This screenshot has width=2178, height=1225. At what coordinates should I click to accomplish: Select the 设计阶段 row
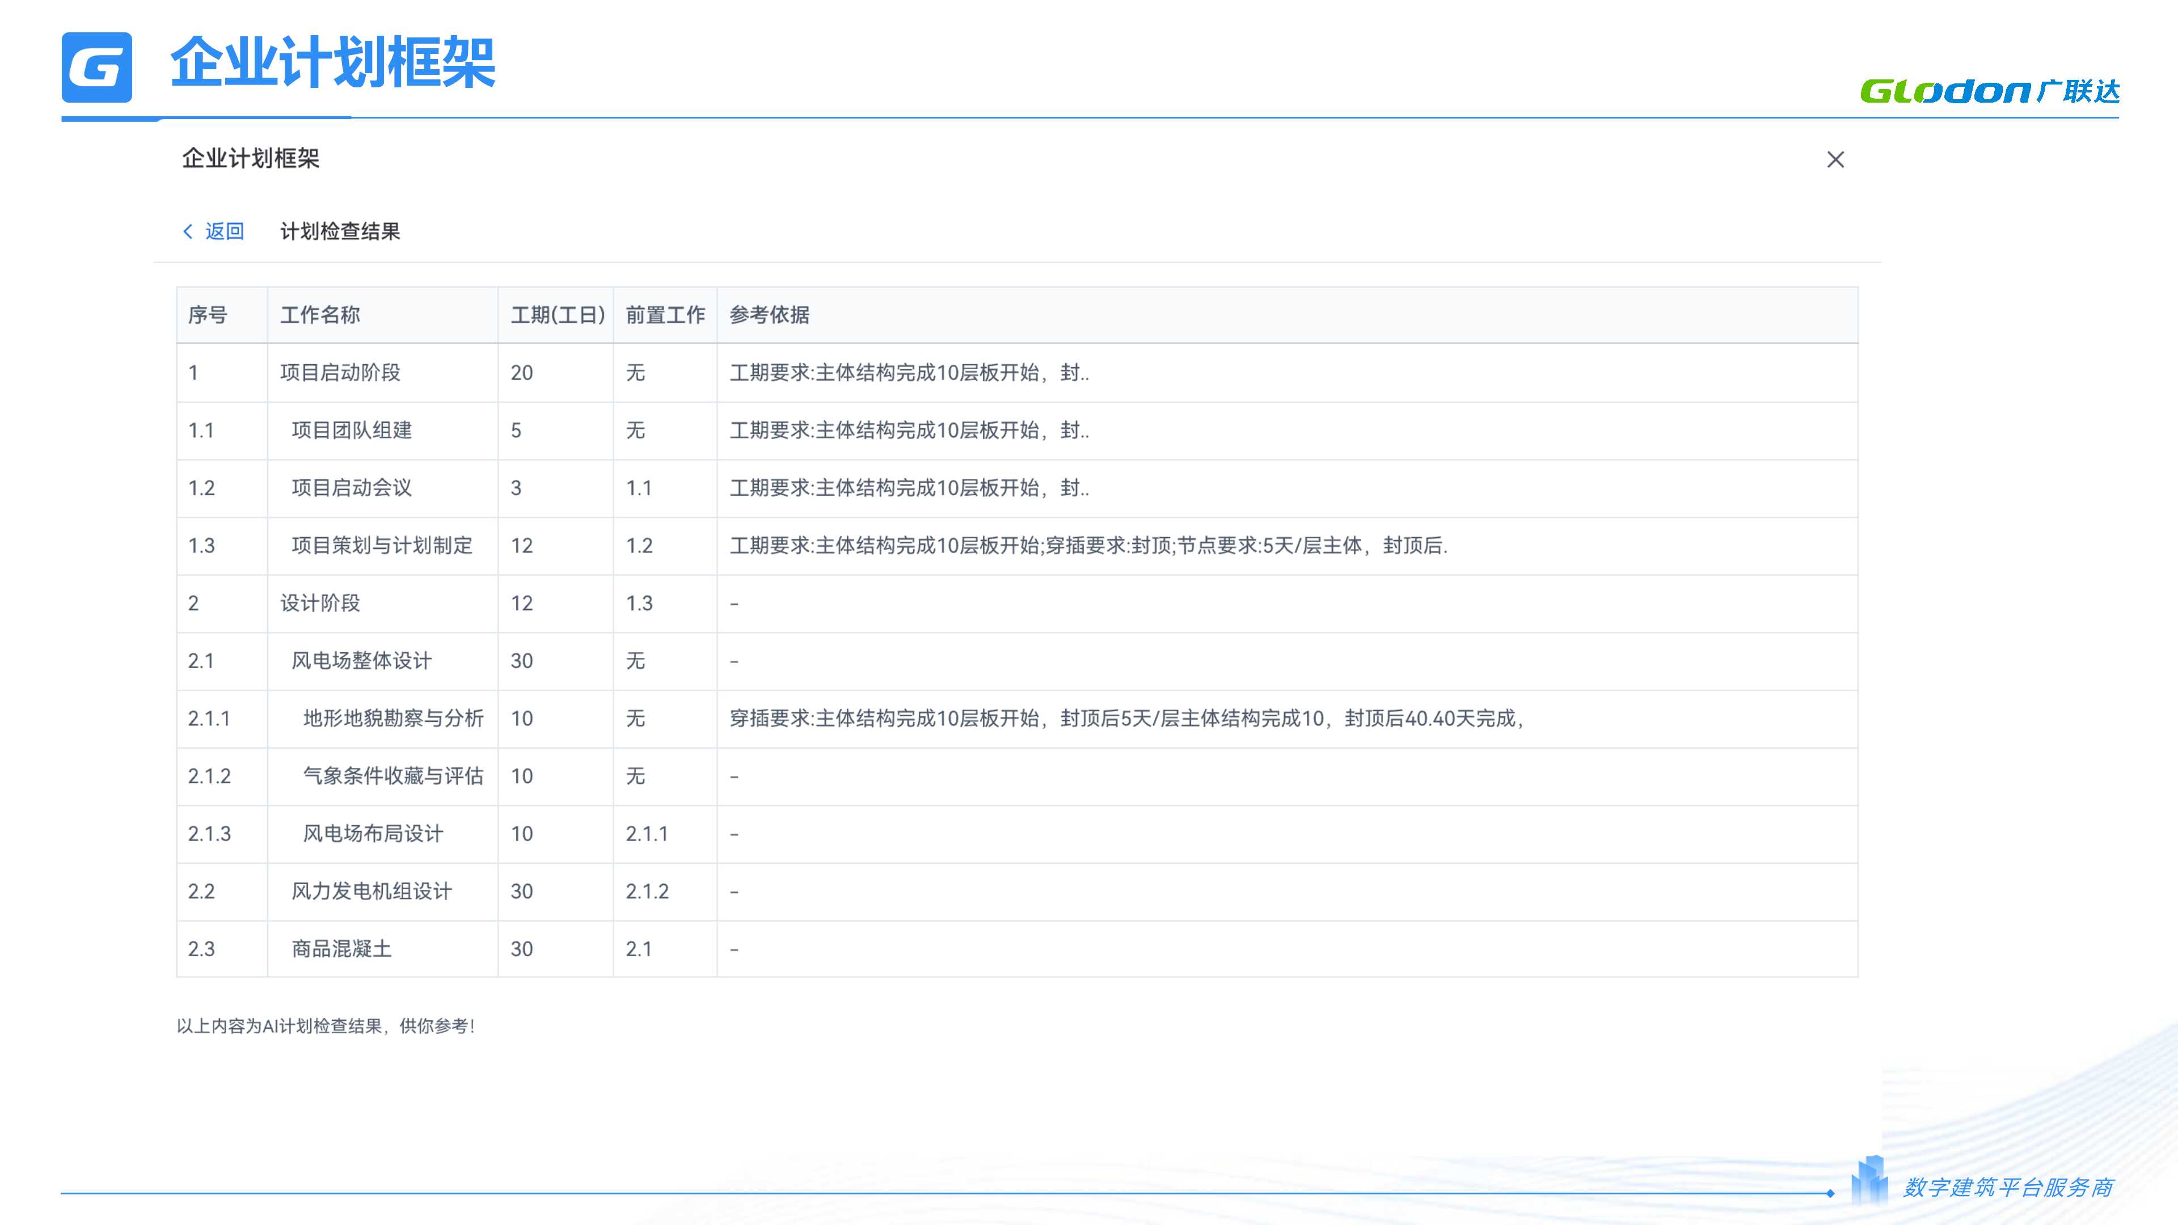click(320, 603)
